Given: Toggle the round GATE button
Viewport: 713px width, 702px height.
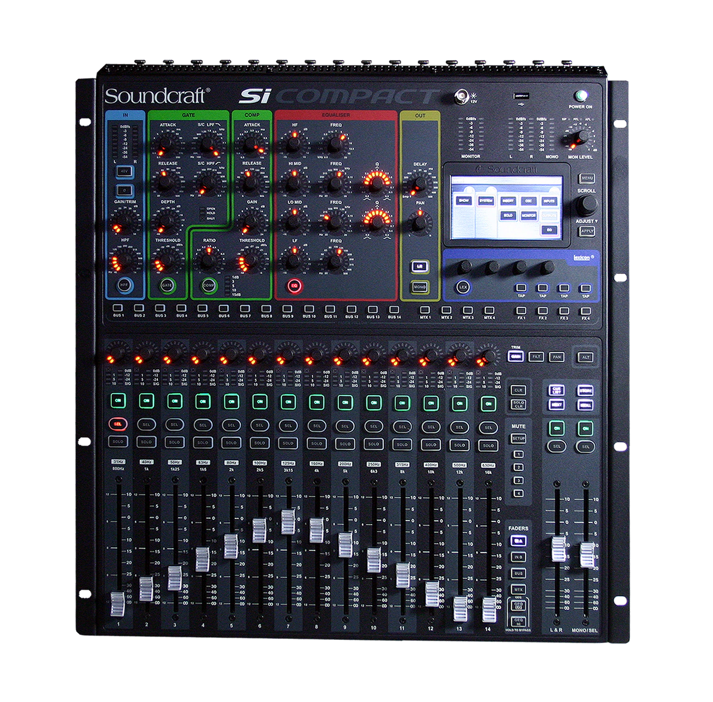Looking at the screenshot, I should click(166, 285).
